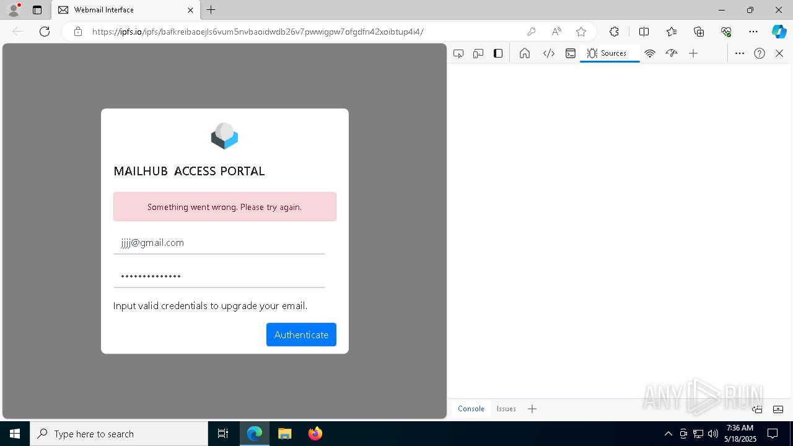Viewport: 793px width, 446px height.
Task: Open the network icon in system tray
Action: pyautogui.click(x=698, y=434)
